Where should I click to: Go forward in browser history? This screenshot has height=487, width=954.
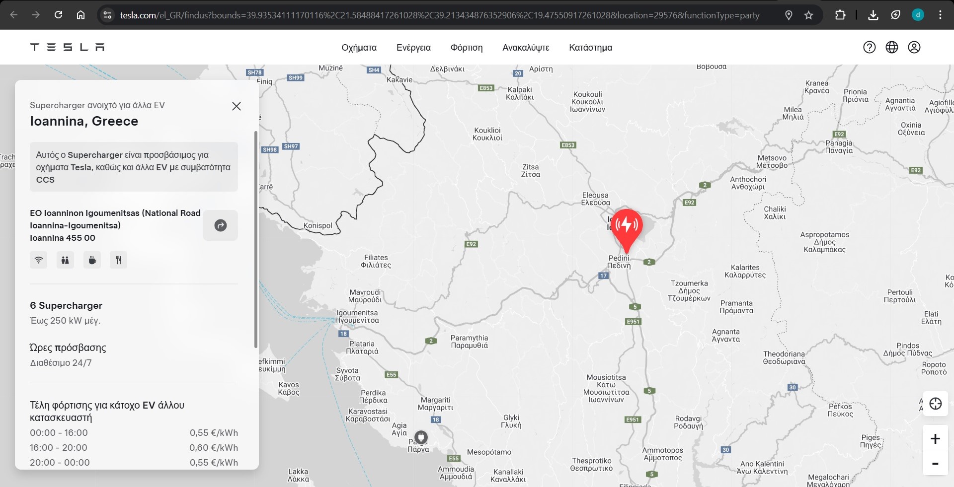[x=36, y=15]
